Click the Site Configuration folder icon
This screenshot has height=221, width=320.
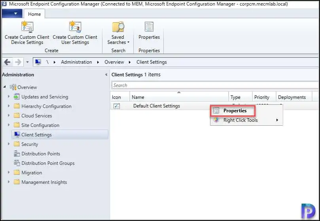[17, 125]
